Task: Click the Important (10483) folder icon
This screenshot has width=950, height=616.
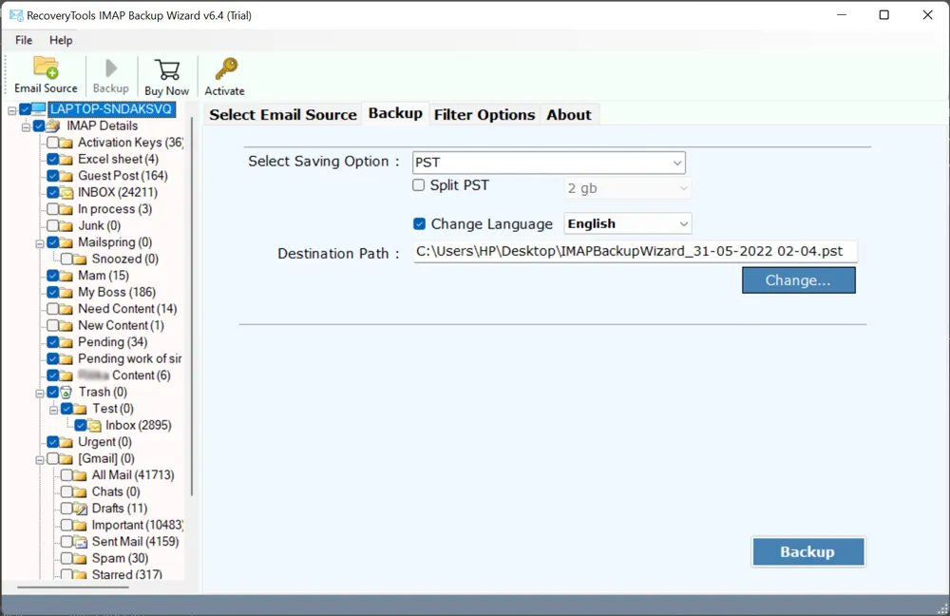Action: (x=81, y=525)
